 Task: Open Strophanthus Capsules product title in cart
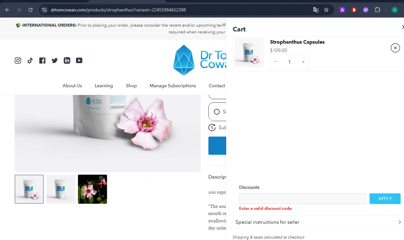(x=297, y=42)
